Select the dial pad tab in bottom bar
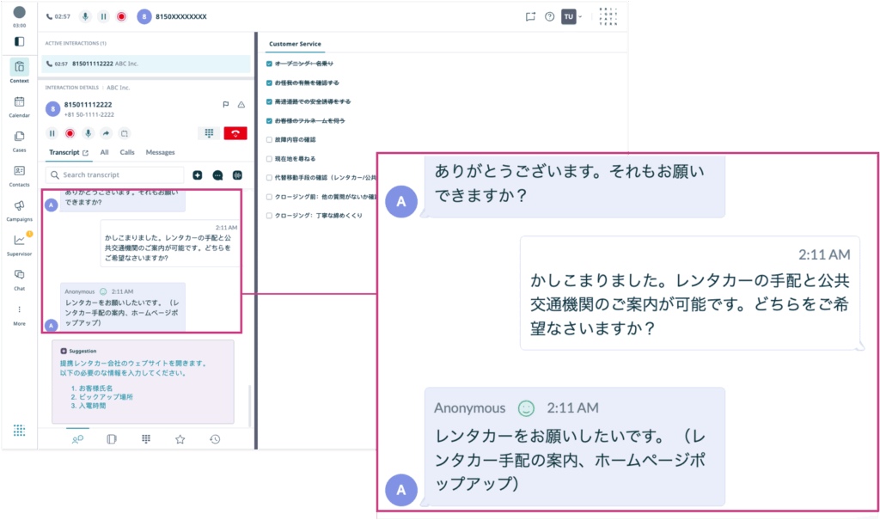This screenshot has width=880, height=520. pyautogui.click(x=146, y=439)
